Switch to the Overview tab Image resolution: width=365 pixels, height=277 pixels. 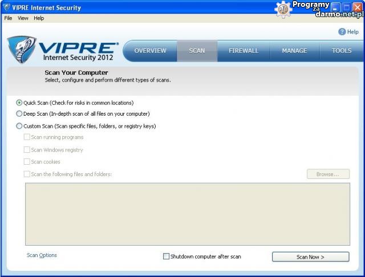150,51
